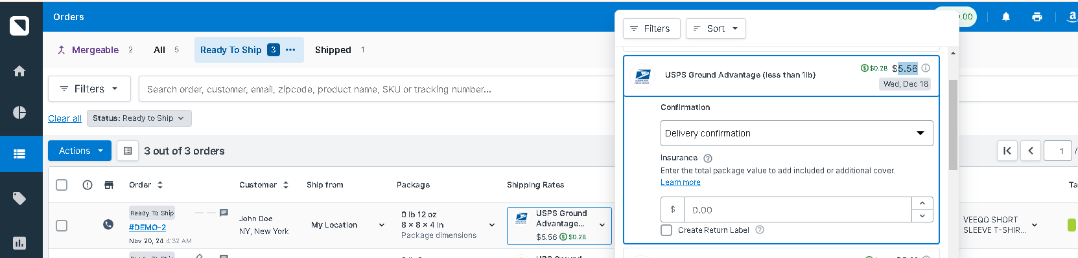Click the 3 out of 3 orders text
Image resolution: width=1078 pixels, height=258 pixels.
(184, 151)
